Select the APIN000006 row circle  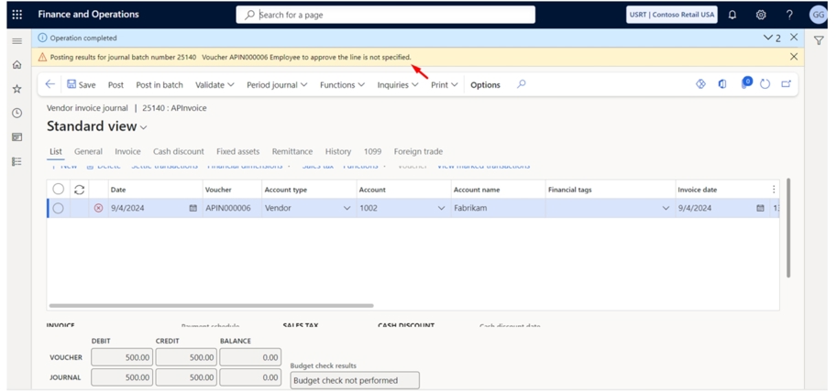pyautogui.click(x=58, y=208)
